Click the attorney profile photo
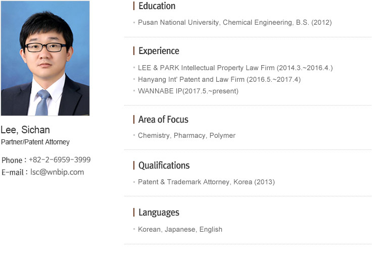Image resolution: width=384 pixels, height=262 pixels. [x=45, y=58]
